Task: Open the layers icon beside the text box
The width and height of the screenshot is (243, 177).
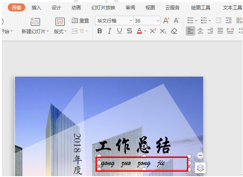Action: click(x=200, y=168)
